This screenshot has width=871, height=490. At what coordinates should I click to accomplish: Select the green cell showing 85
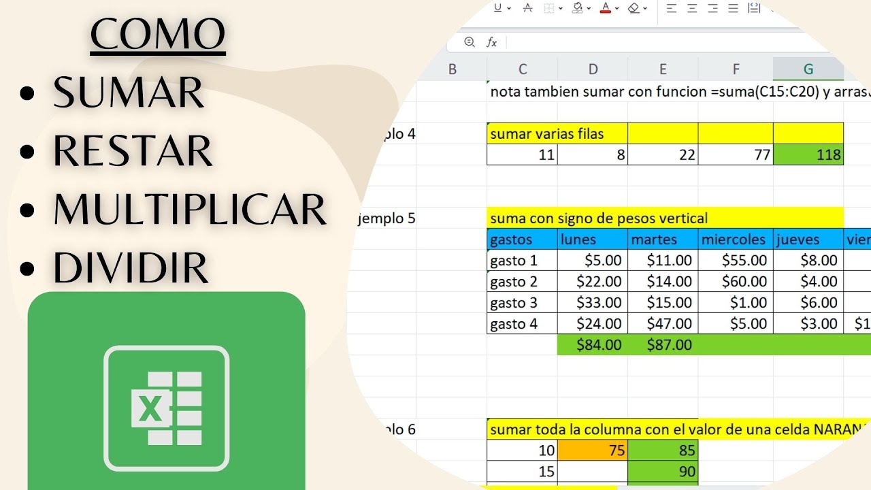(x=663, y=450)
